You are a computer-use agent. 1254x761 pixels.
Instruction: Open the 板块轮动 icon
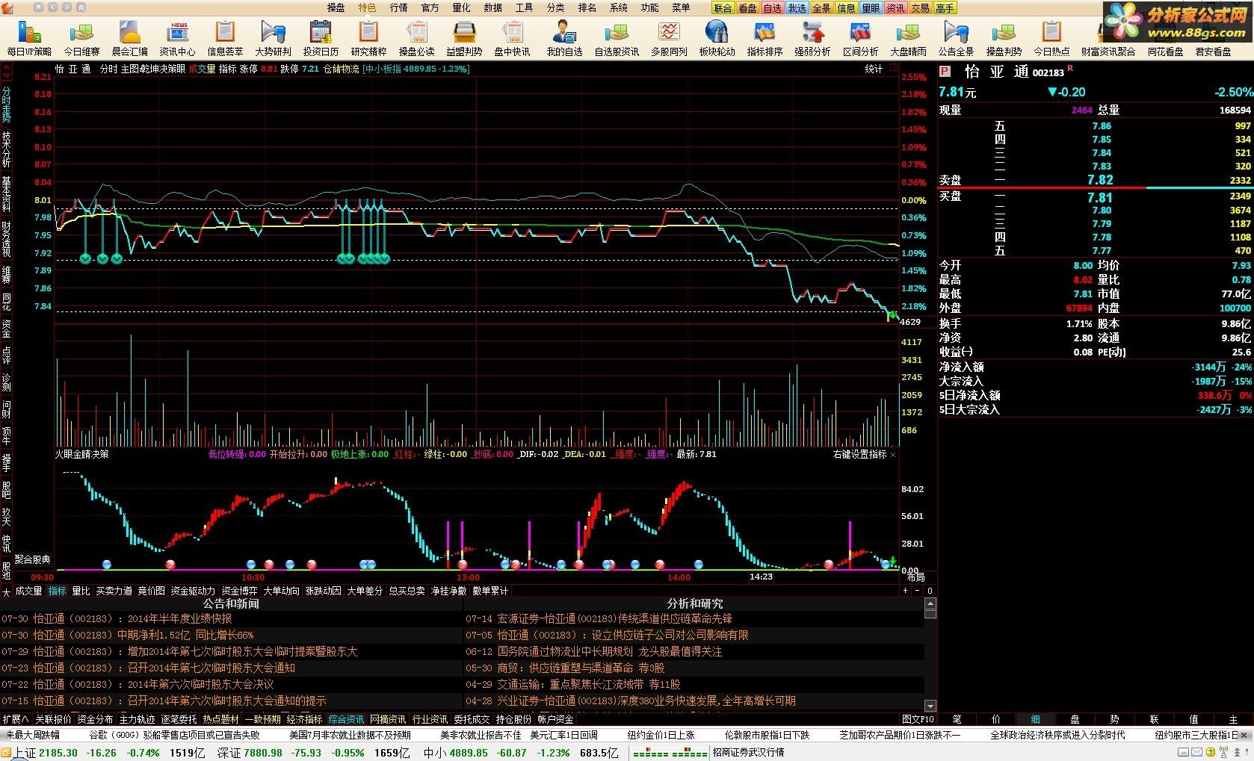[717, 38]
